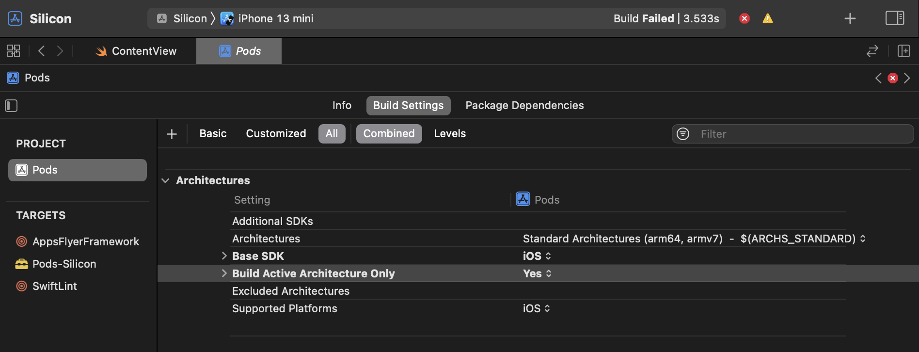Click the plus Library button in toolbar
Image resolution: width=919 pixels, height=352 pixels.
pyautogui.click(x=850, y=18)
